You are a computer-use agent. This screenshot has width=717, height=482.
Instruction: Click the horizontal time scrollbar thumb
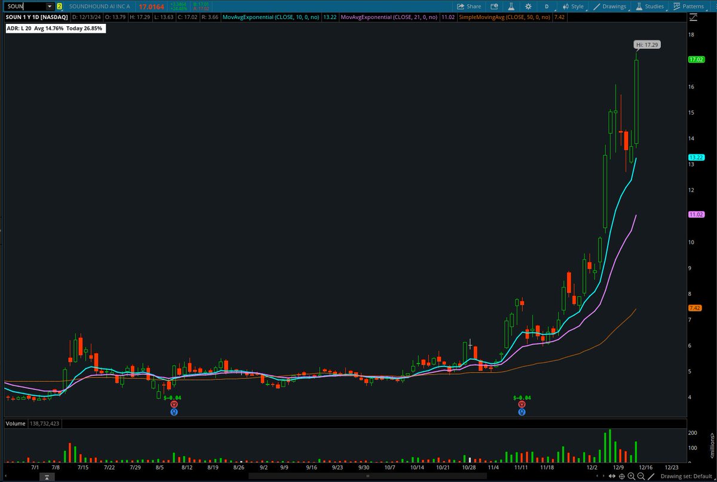[x=367, y=477]
